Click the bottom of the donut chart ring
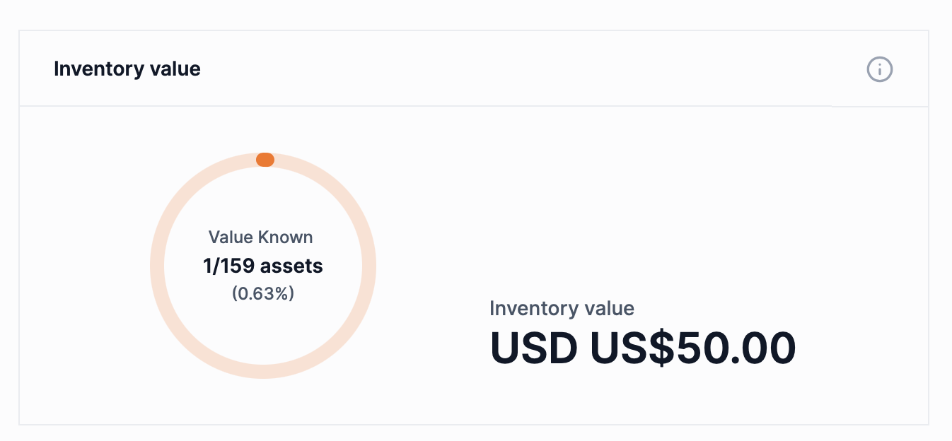 tap(263, 371)
